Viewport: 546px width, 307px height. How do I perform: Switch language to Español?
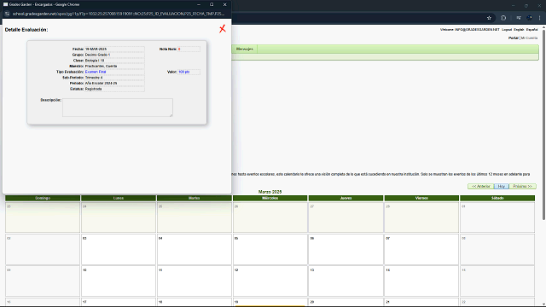531,30
